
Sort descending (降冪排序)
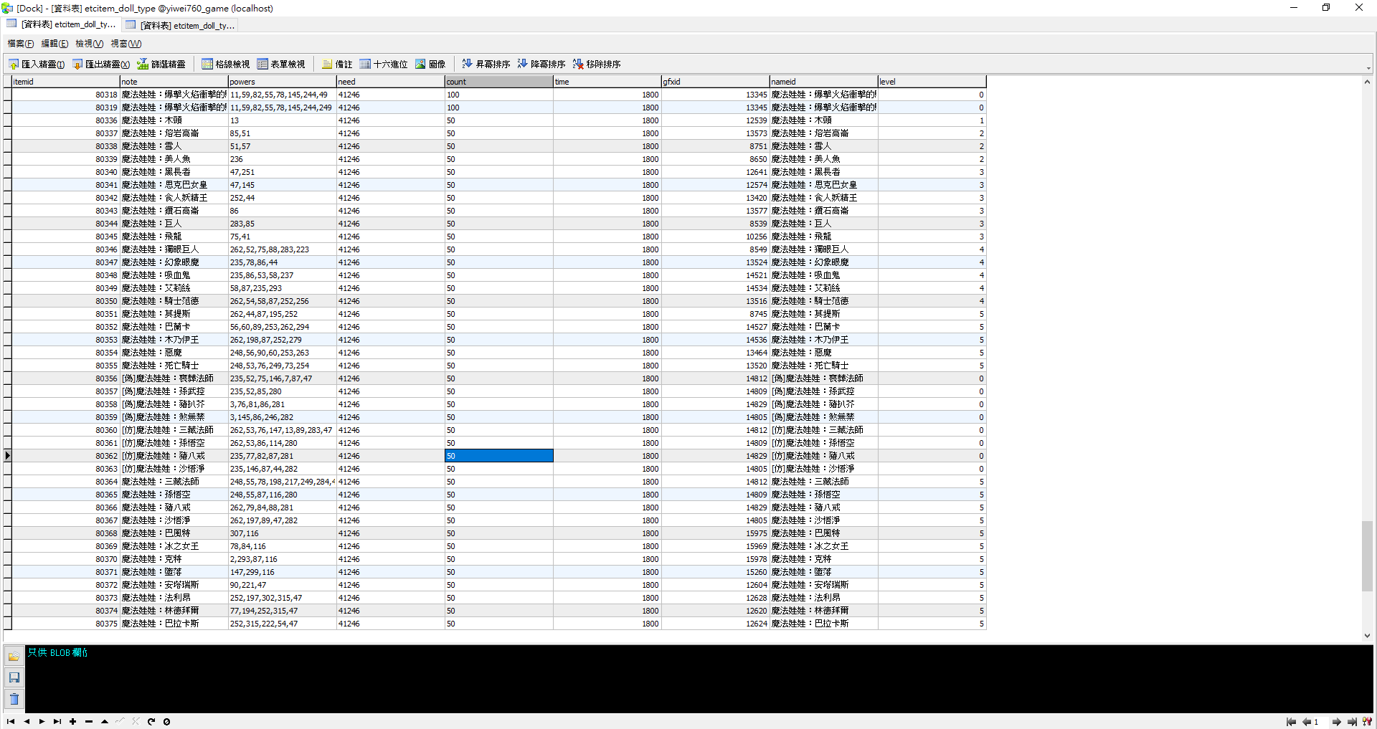tap(541, 64)
